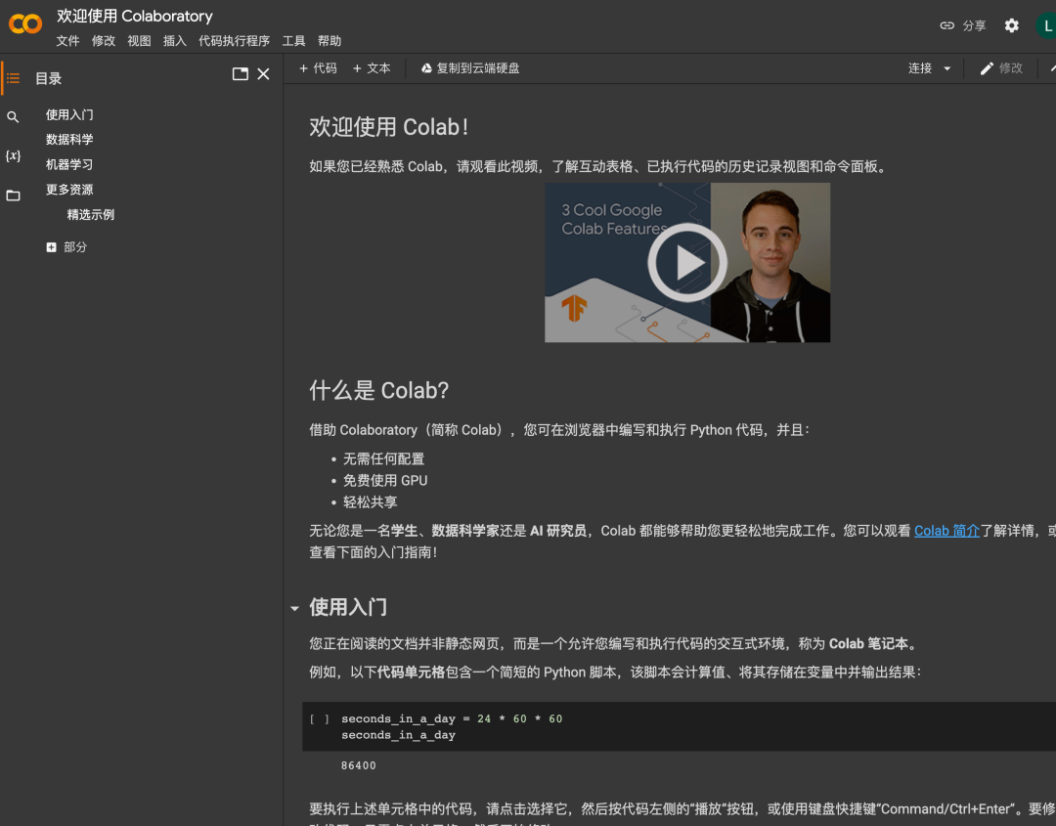Pop out the 目录 panel into new window
The height and width of the screenshot is (826, 1056).
pos(241,74)
